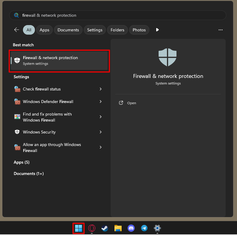The height and width of the screenshot is (235, 237).
Task: Open Firewall & network protection best match
Action: [x=59, y=61]
